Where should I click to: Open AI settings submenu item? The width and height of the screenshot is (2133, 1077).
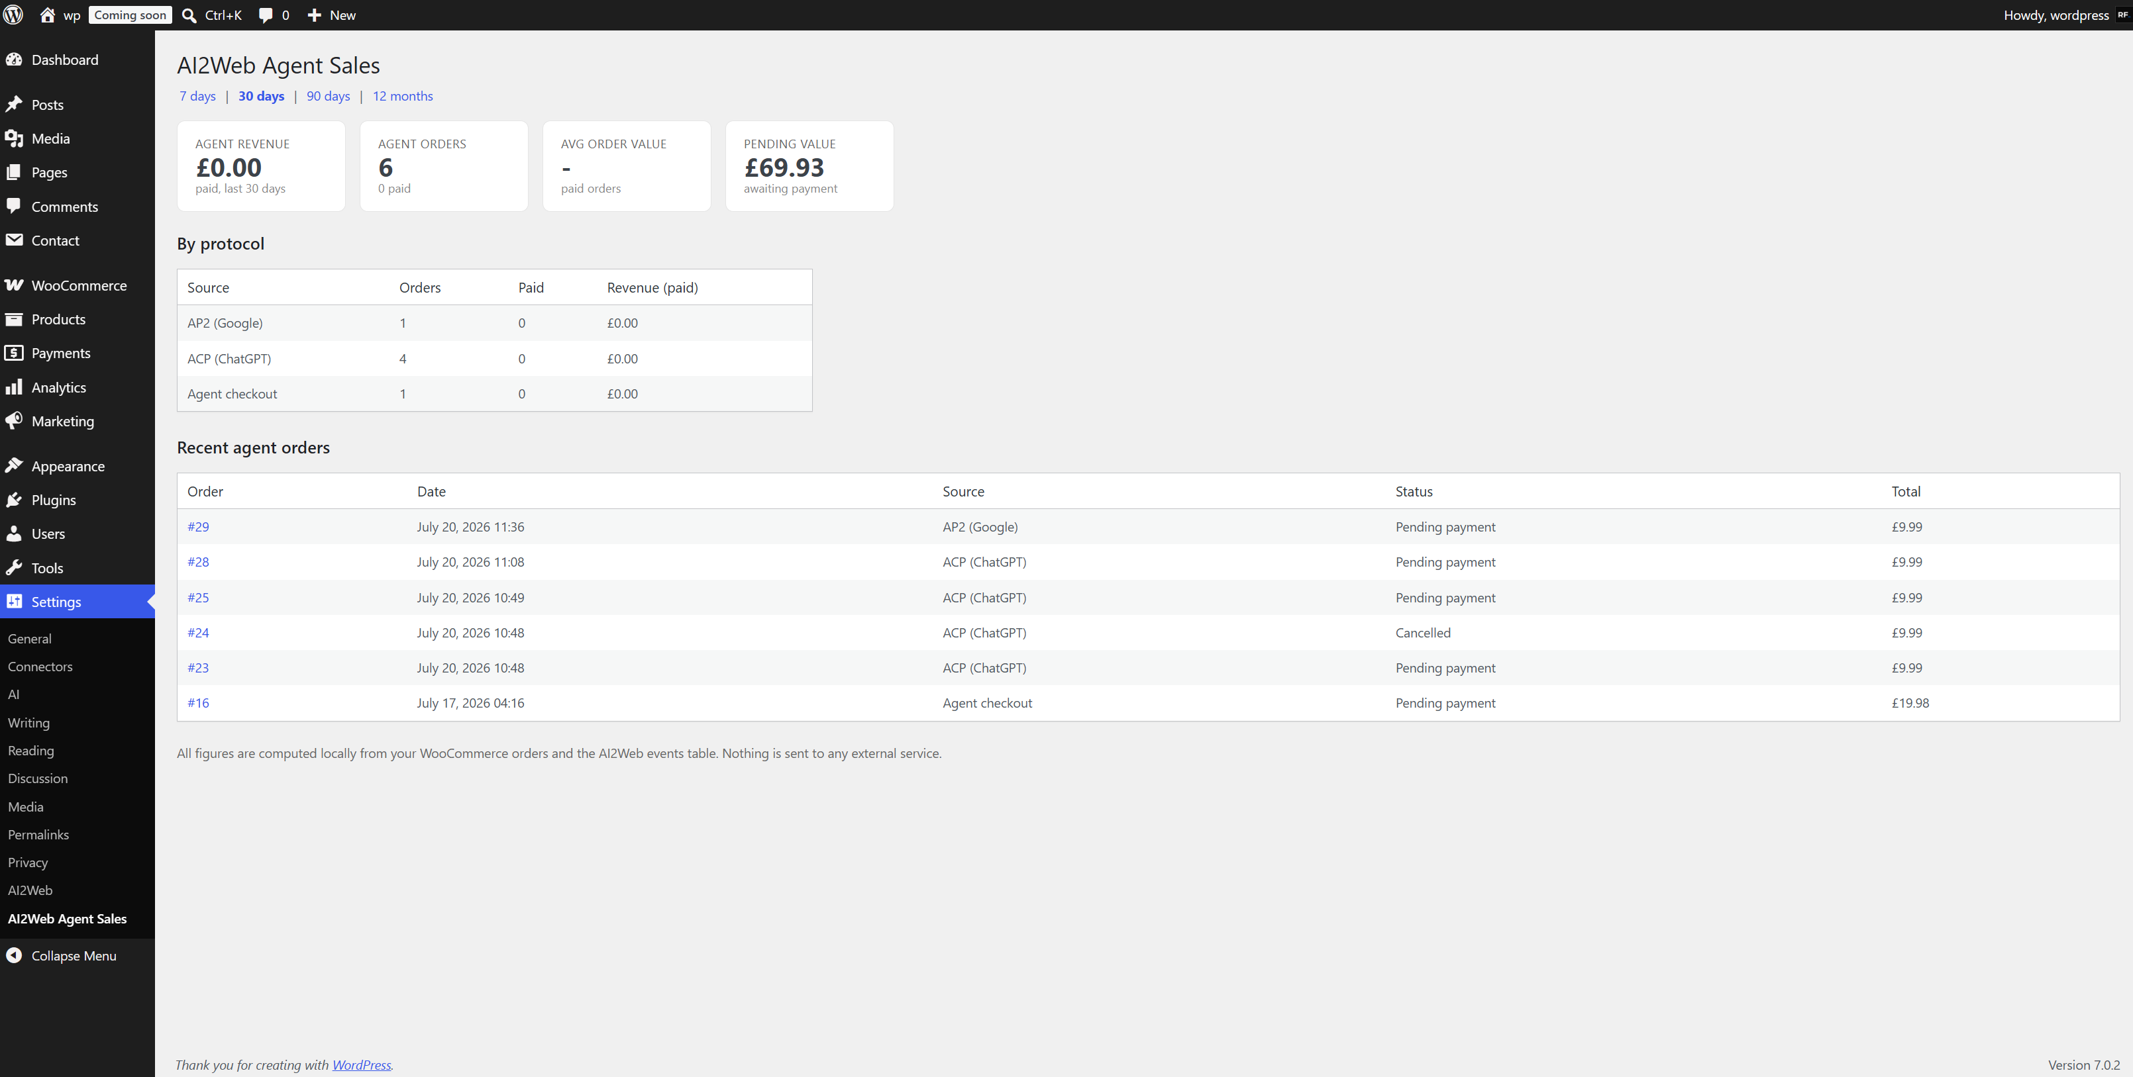tap(13, 695)
